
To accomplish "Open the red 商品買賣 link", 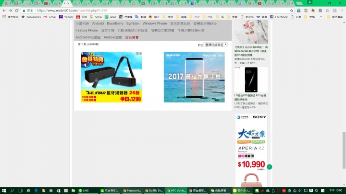I will tap(132, 37).
